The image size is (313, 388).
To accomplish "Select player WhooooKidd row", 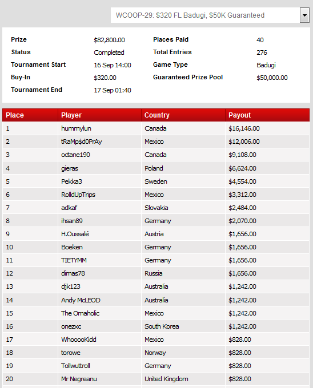I will click(x=156, y=339).
